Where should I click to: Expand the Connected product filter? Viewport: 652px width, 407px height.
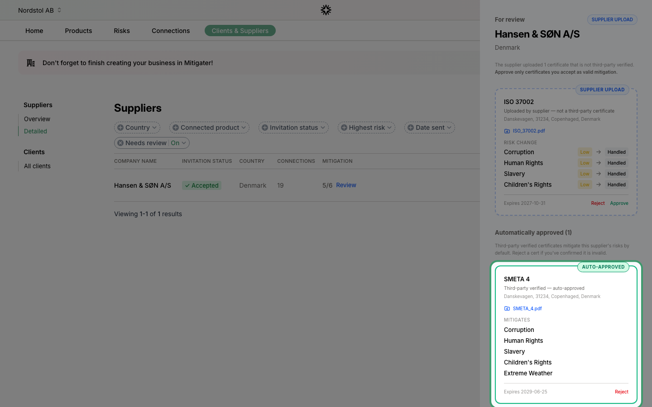(x=209, y=128)
